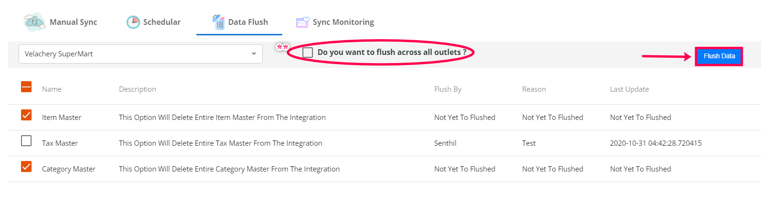The width and height of the screenshot is (773, 204).
Task: Select the Tax Master row description
Action: point(220,143)
